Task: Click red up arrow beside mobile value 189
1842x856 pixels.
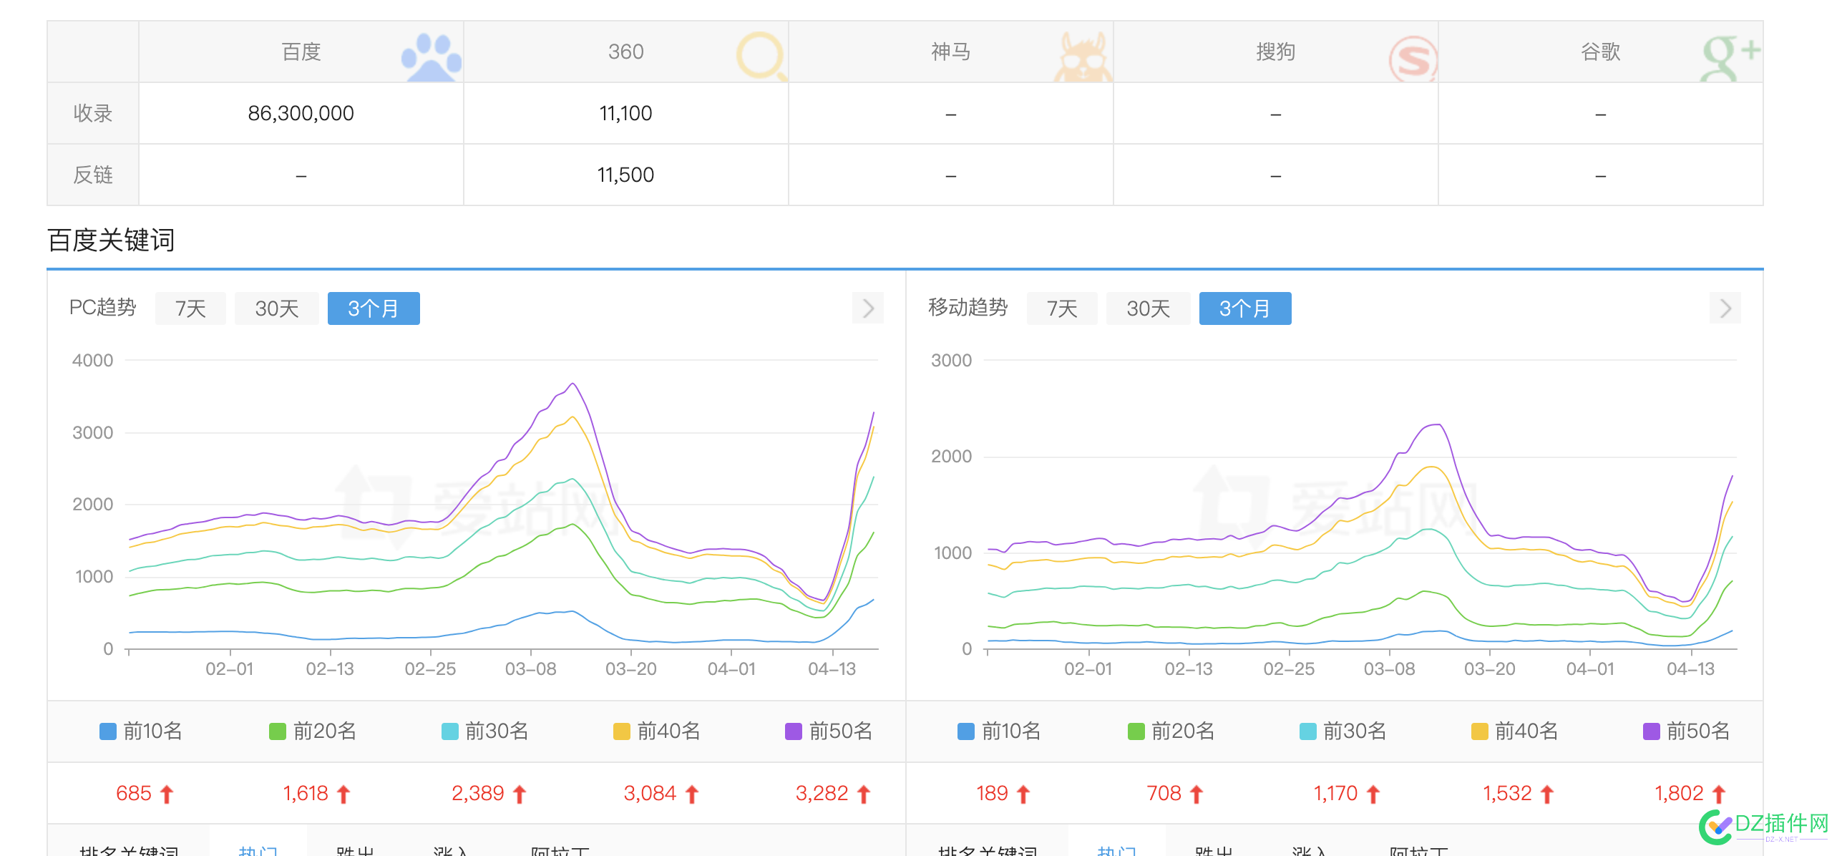Action: 1023,794
